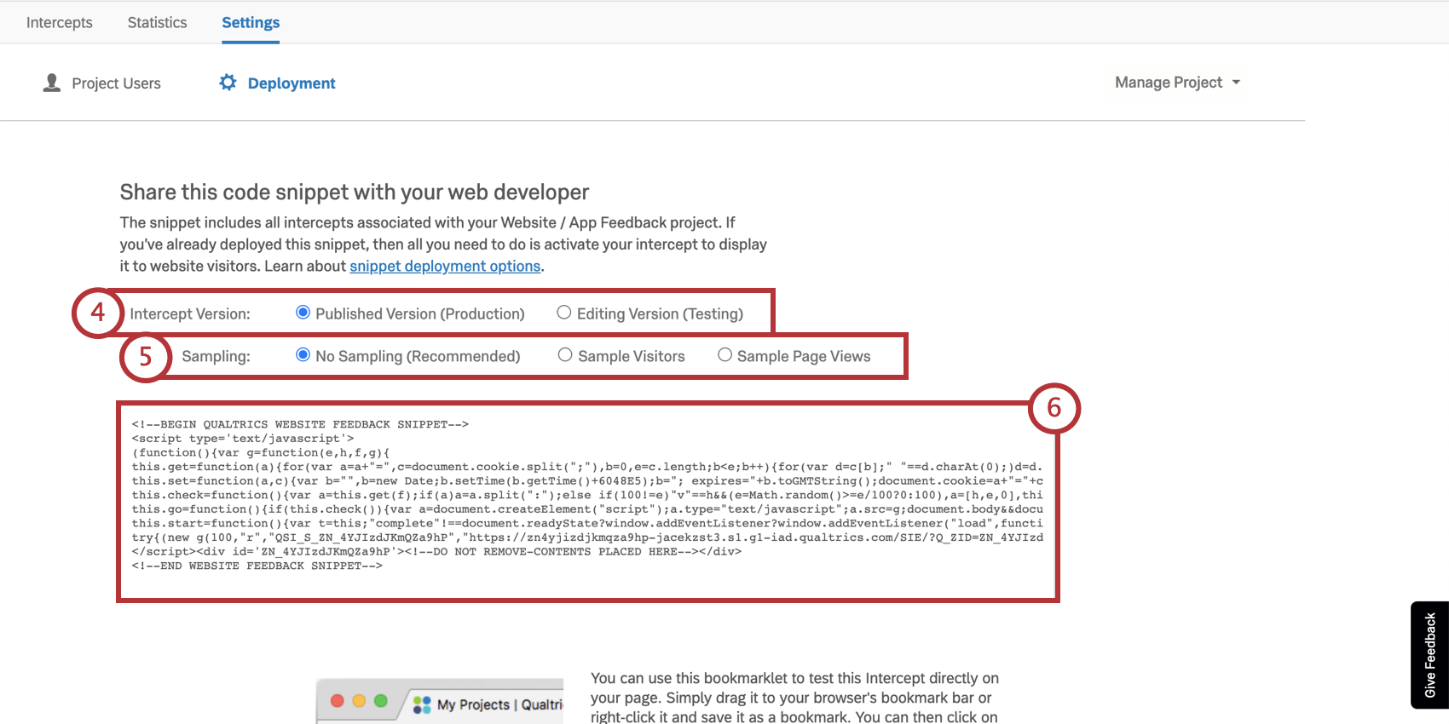This screenshot has height=724, width=1449.
Task: Click the numbered circle 4 marker
Action: coord(98,313)
